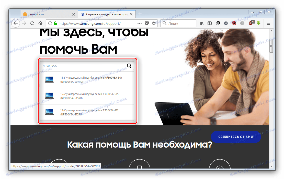Open a new tab with the plus button
Viewport: 284px width, 179px height.
click(x=140, y=14)
